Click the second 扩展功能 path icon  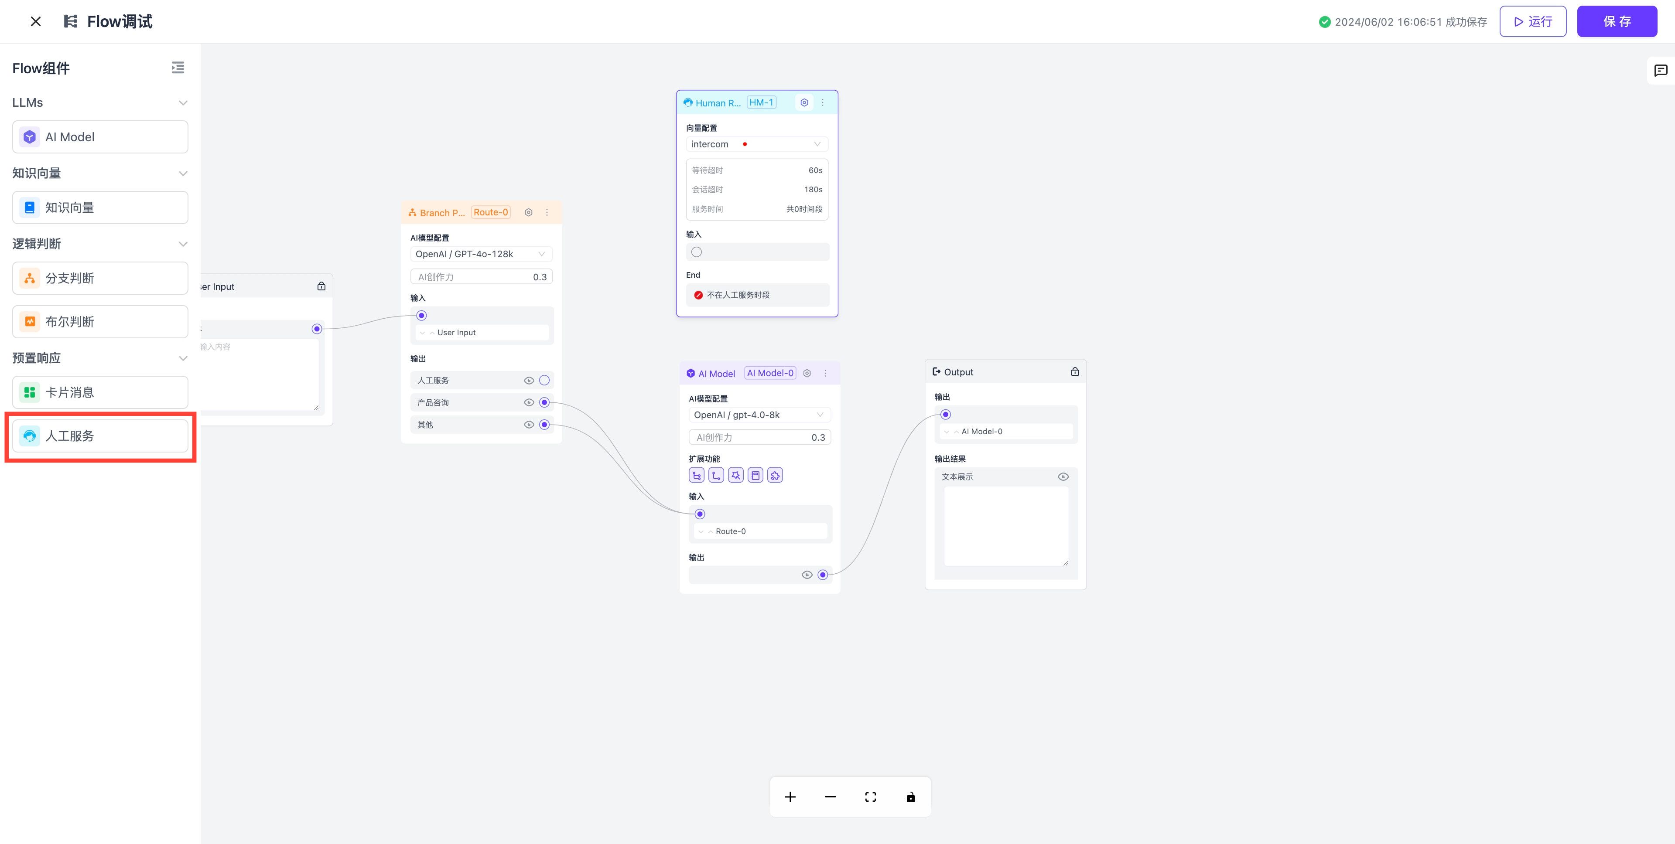coord(716,476)
